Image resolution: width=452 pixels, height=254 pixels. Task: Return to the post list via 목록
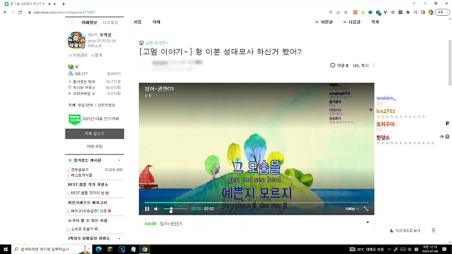tap(375, 22)
